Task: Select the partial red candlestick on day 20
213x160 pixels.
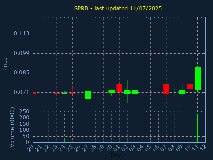Action: coord(35,93)
